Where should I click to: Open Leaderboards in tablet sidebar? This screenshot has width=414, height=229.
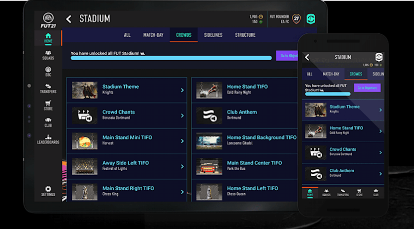pos(48,139)
